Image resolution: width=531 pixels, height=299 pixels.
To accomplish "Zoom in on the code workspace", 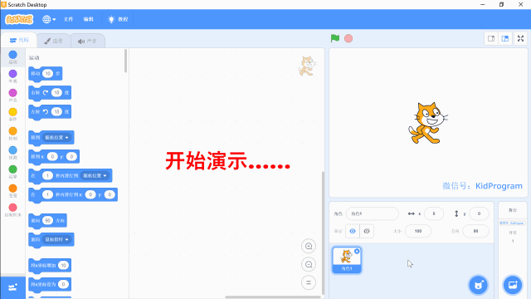I will [x=309, y=246].
